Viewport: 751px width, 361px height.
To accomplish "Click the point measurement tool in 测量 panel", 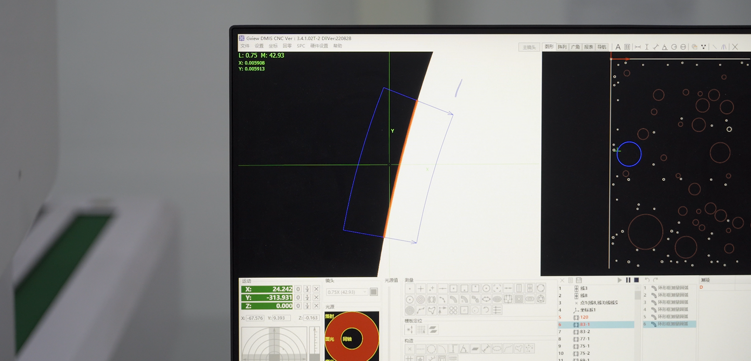I will pos(410,288).
